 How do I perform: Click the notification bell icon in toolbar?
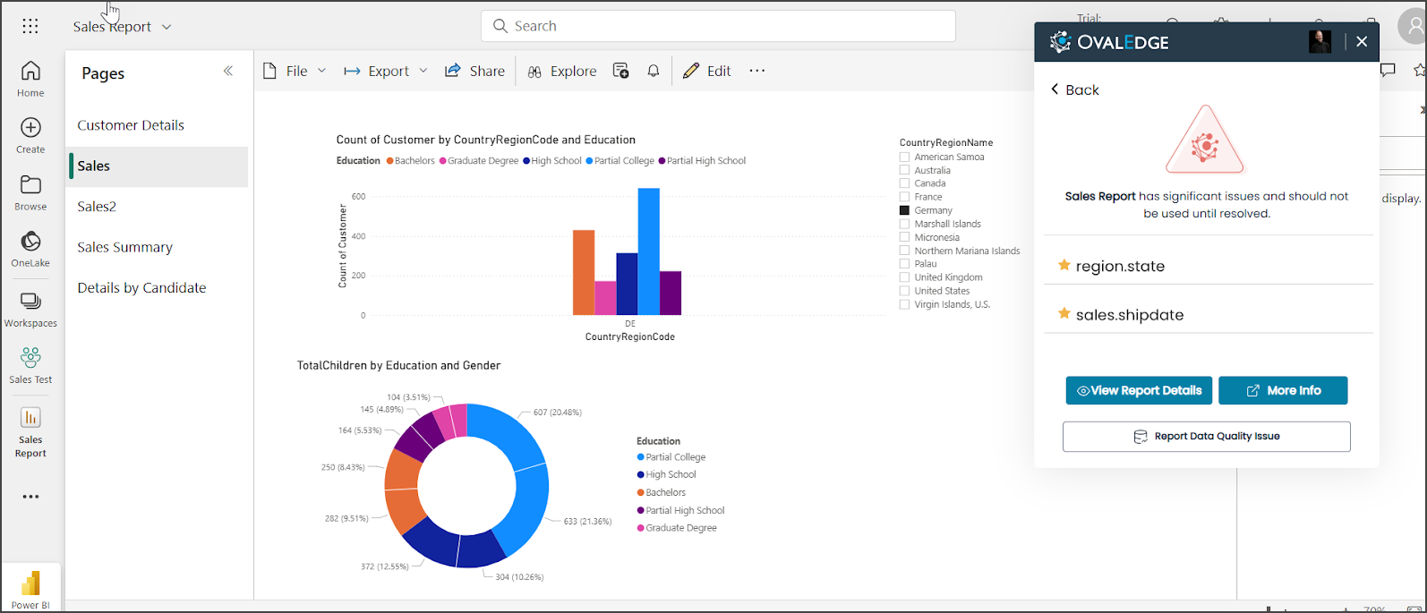tap(654, 71)
